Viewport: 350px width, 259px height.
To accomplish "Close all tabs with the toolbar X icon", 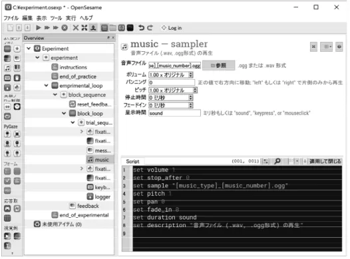I will click(76, 28).
